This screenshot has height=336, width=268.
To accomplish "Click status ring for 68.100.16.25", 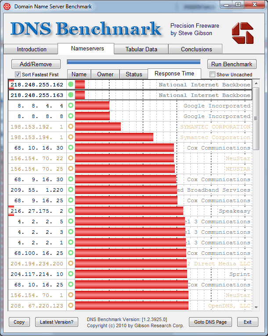I will click(x=71, y=253).
